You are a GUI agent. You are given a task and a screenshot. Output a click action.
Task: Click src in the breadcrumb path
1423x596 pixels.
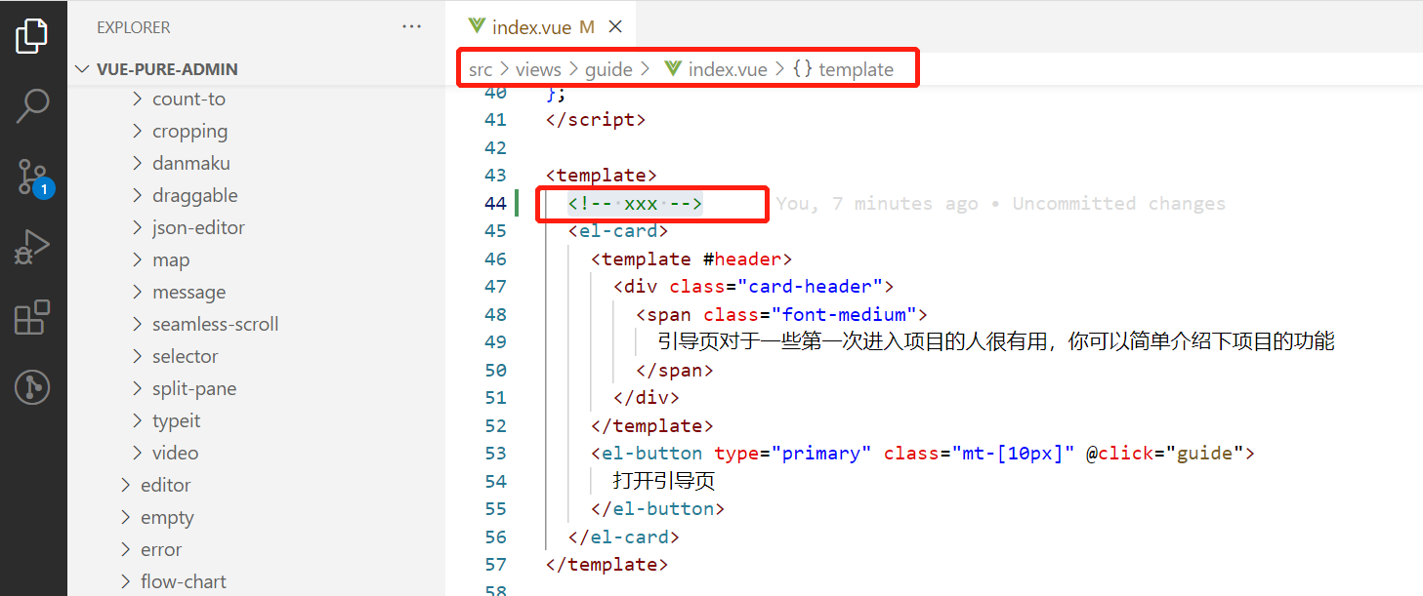click(481, 69)
